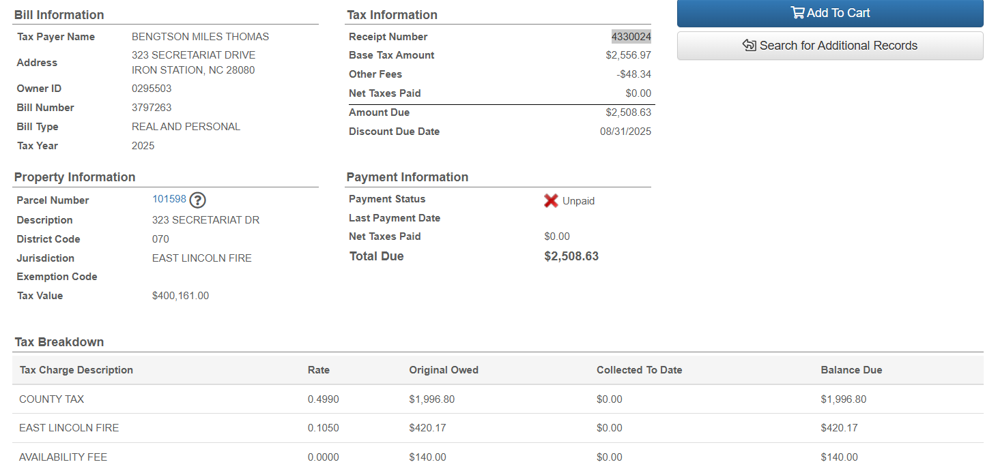Viewport: 998px width, 475px height.
Task: Click the highlighted receipt number 4330024
Action: [631, 37]
